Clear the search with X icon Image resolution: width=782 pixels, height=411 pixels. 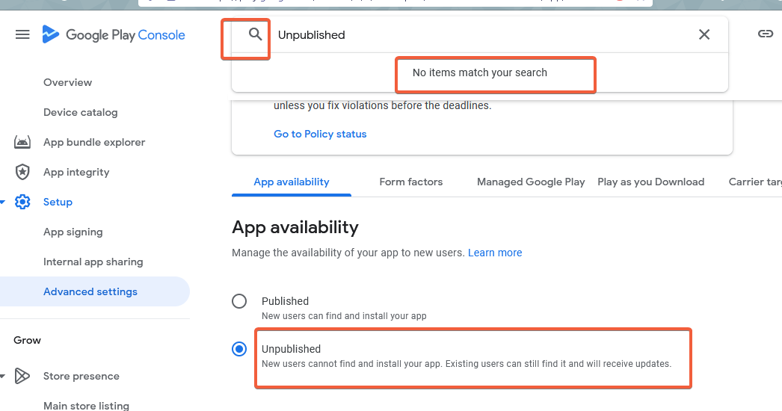click(704, 34)
